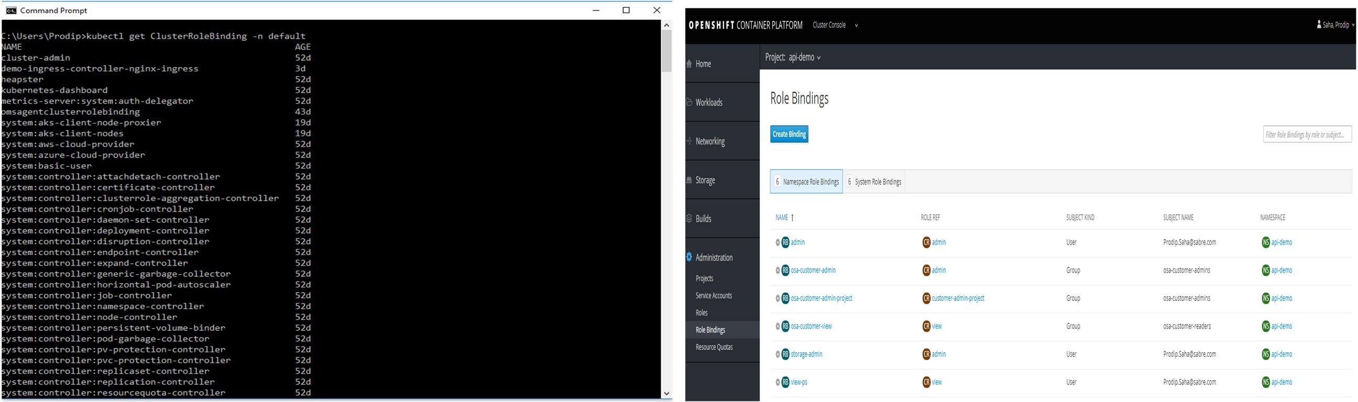Open the osa-customer-view binding link
The height and width of the screenshot is (402, 1358).
[812, 326]
